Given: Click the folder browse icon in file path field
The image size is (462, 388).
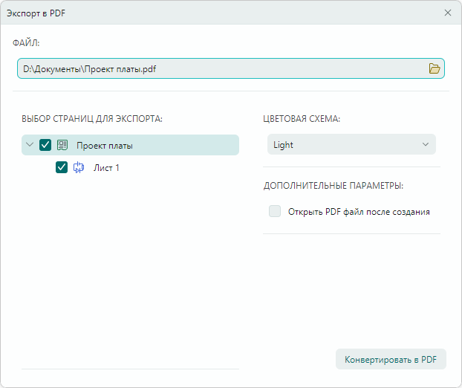Looking at the screenshot, I should point(435,69).
